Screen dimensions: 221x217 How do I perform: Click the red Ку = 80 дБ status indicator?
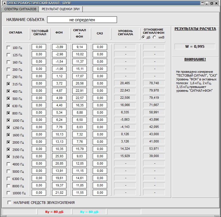[x=54, y=212]
